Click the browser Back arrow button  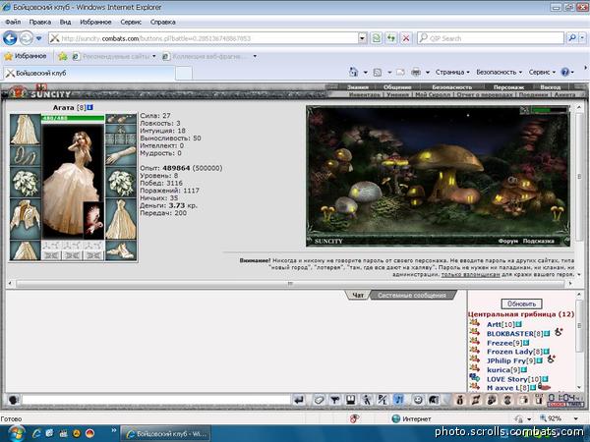[10, 38]
